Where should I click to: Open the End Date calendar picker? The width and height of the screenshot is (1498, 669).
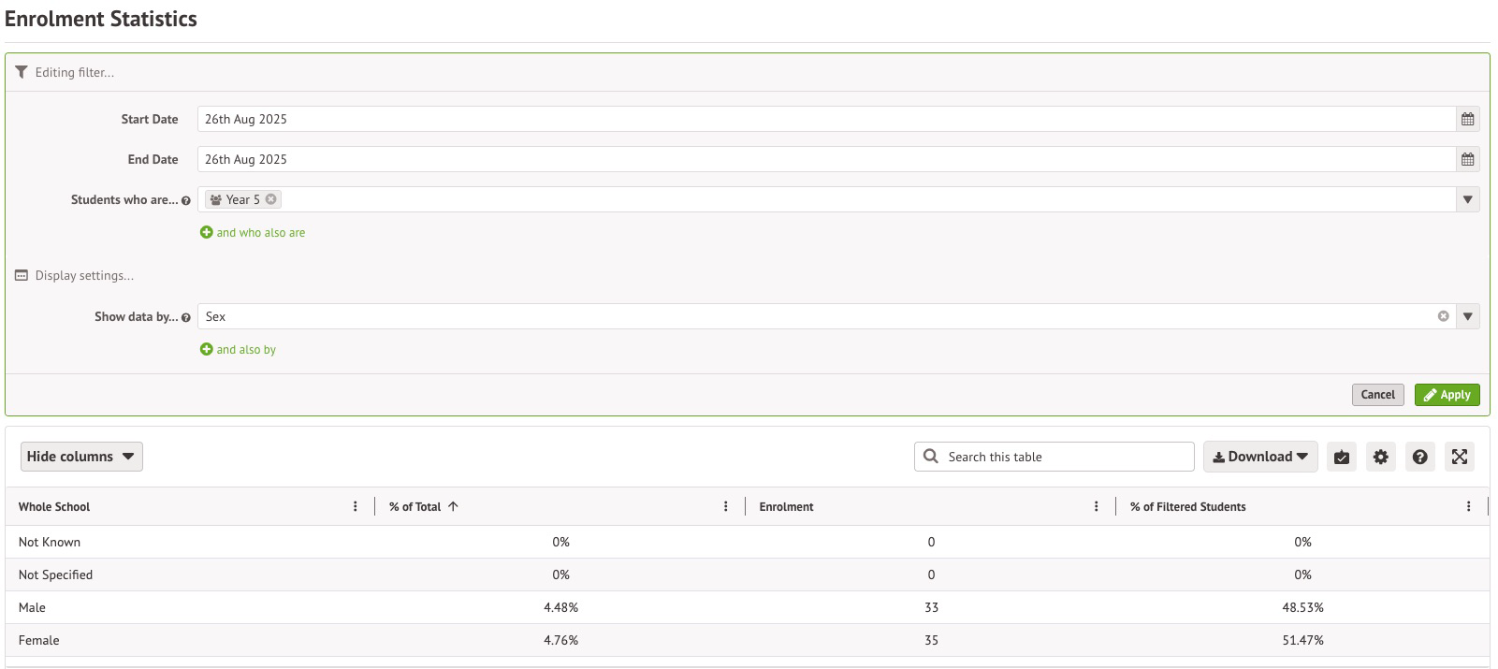(x=1467, y=159)
